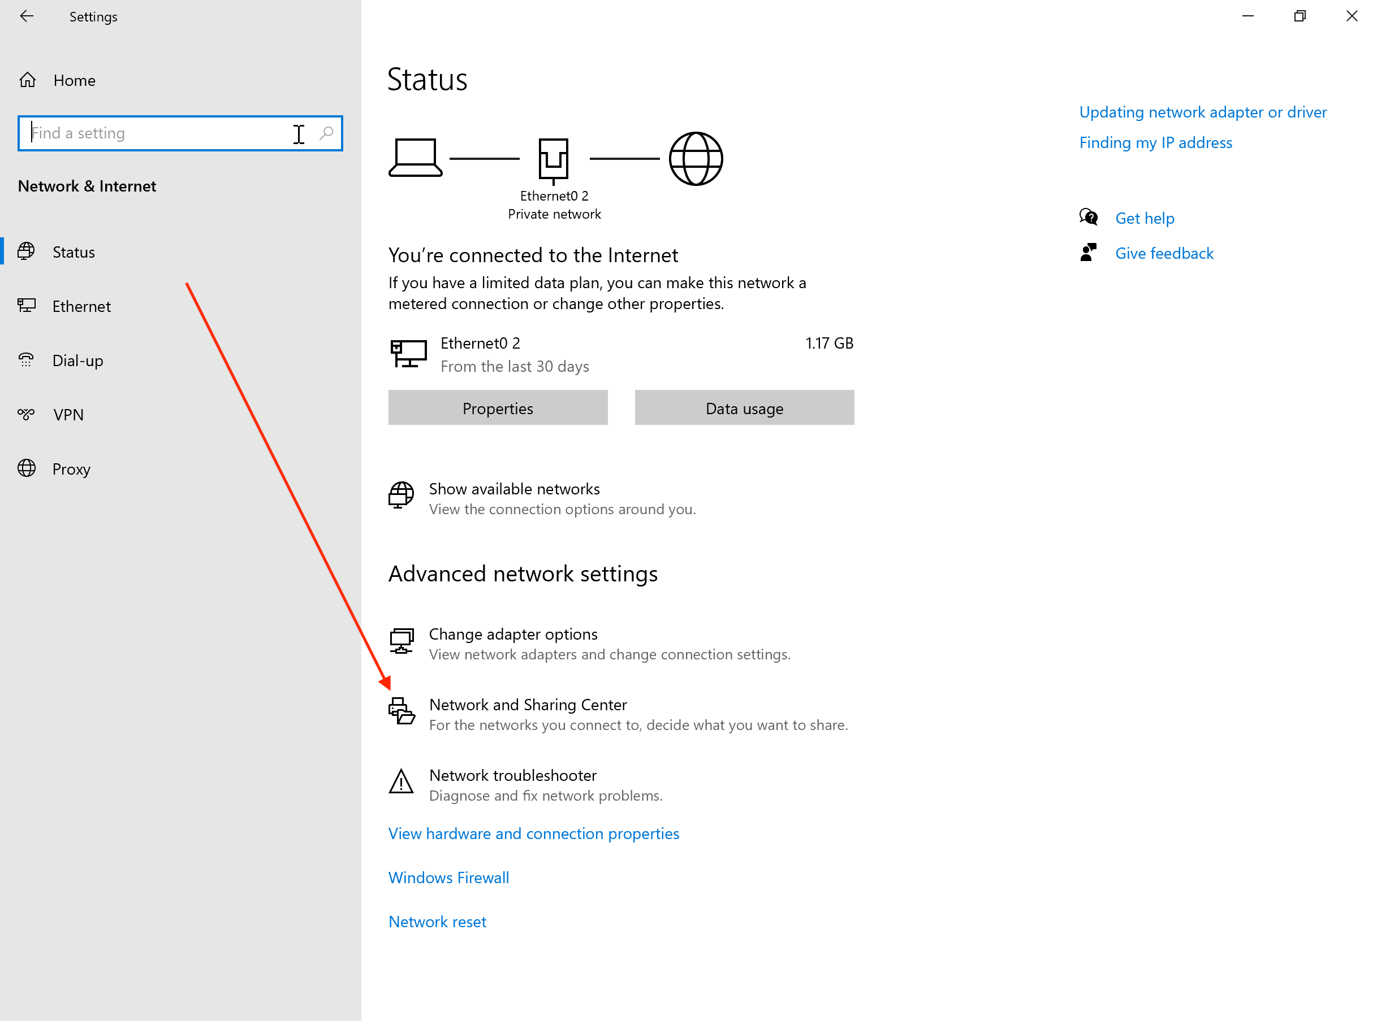Click the Get help chat icon
The width and height of the screenshot is (1377, 1021).
coord(1088,218)
